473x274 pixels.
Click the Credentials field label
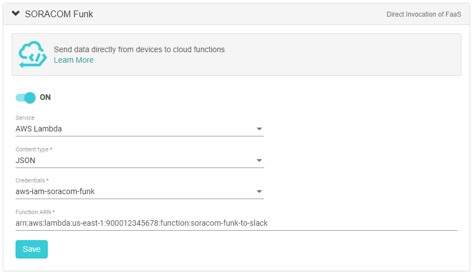(32, 181)
